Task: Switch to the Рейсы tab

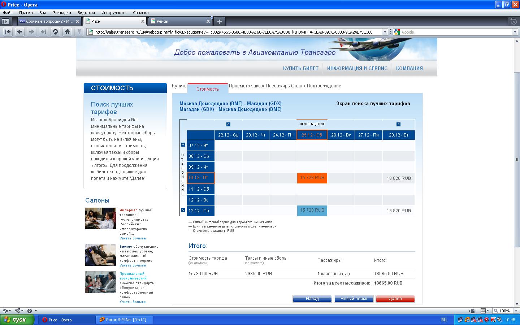Action: 180,21
